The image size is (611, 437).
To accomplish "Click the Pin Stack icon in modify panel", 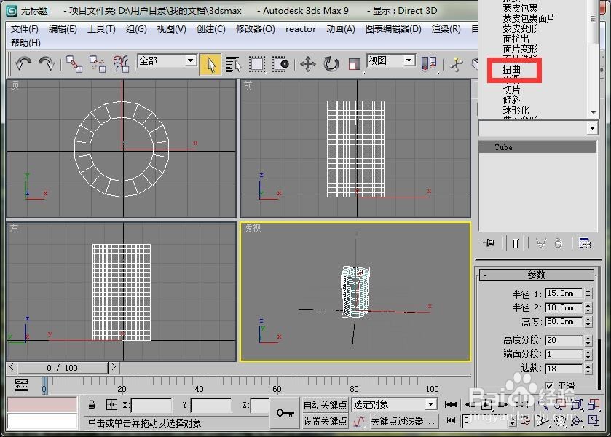I will click(489, 243).
